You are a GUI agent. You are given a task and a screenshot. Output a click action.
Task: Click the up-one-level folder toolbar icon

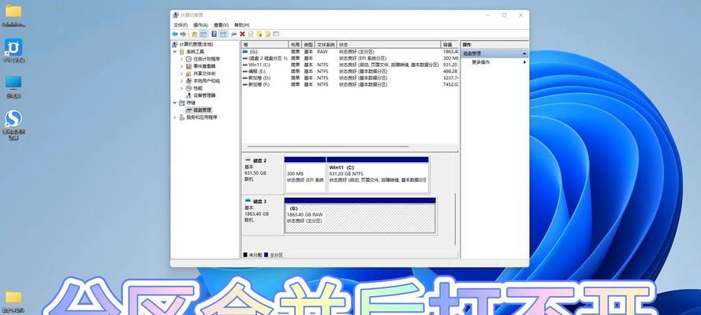point(195,34)
